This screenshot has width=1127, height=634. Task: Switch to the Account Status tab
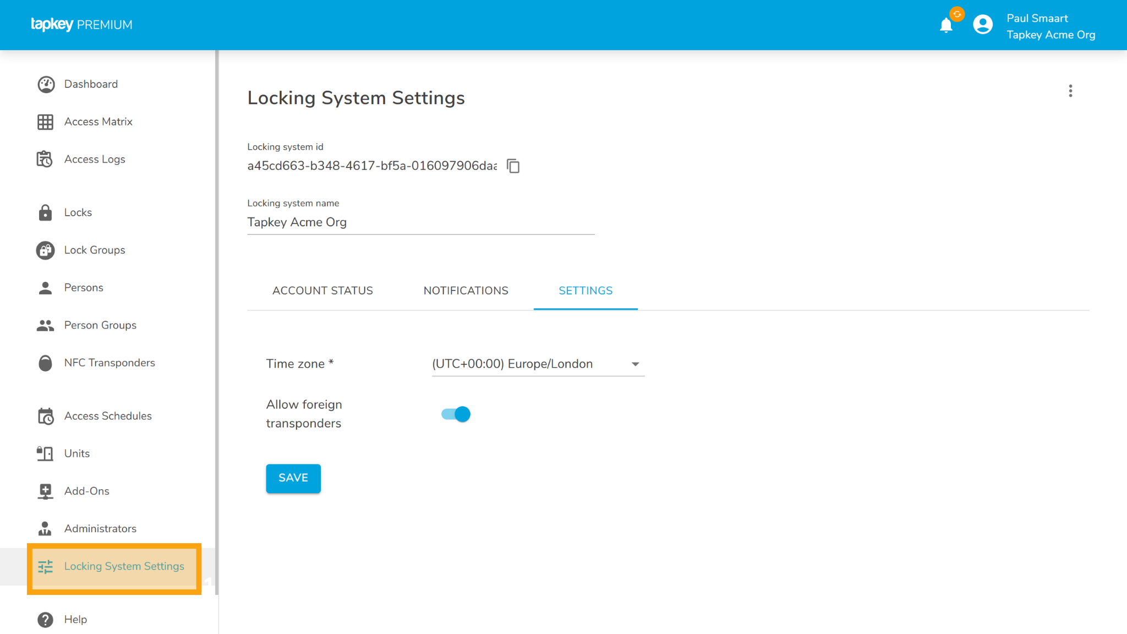click(322, 291)
